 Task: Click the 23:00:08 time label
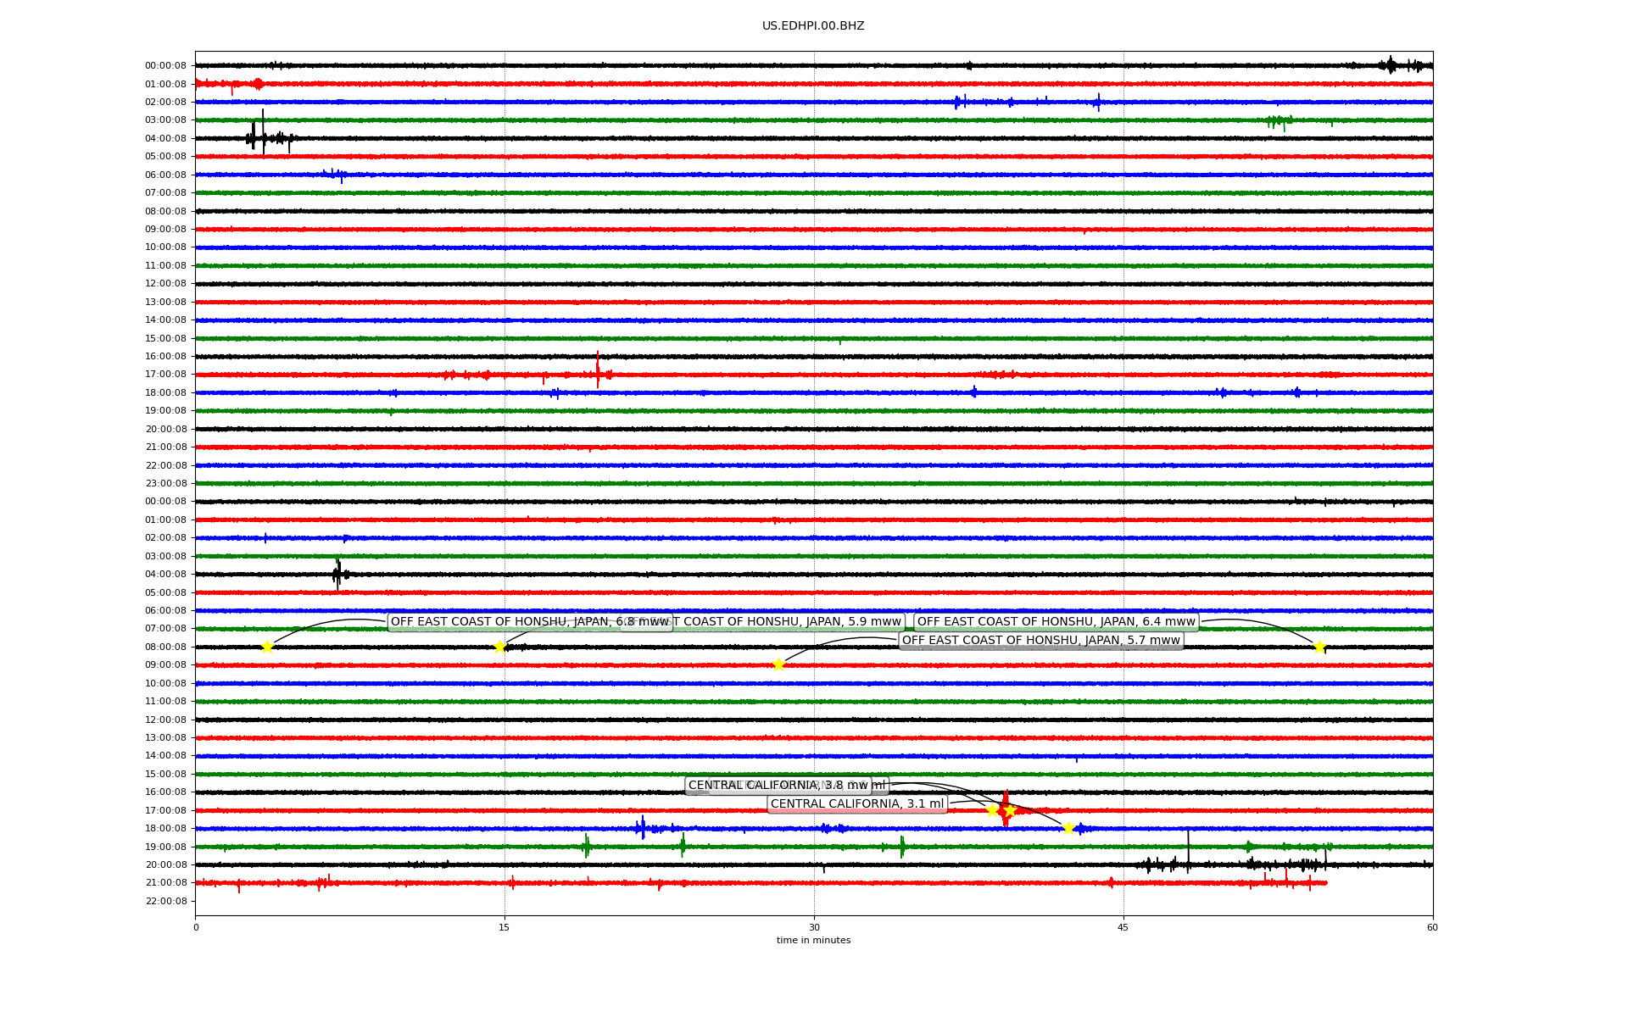(165, 483)
